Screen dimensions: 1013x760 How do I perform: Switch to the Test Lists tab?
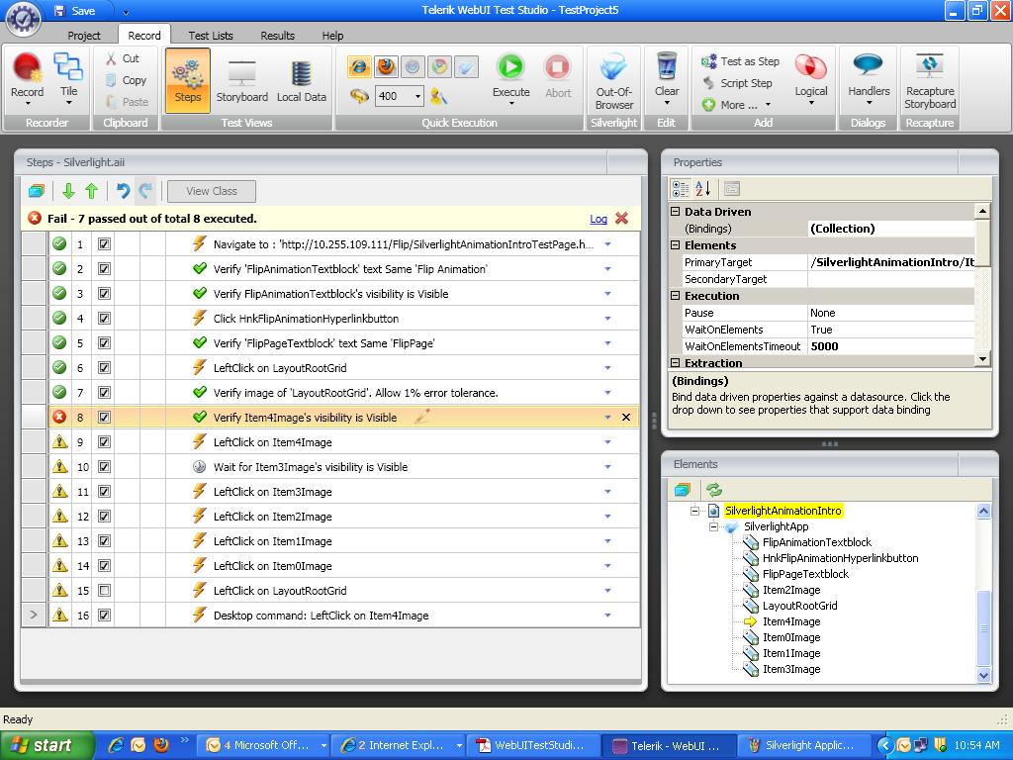(x=211, y=36)
